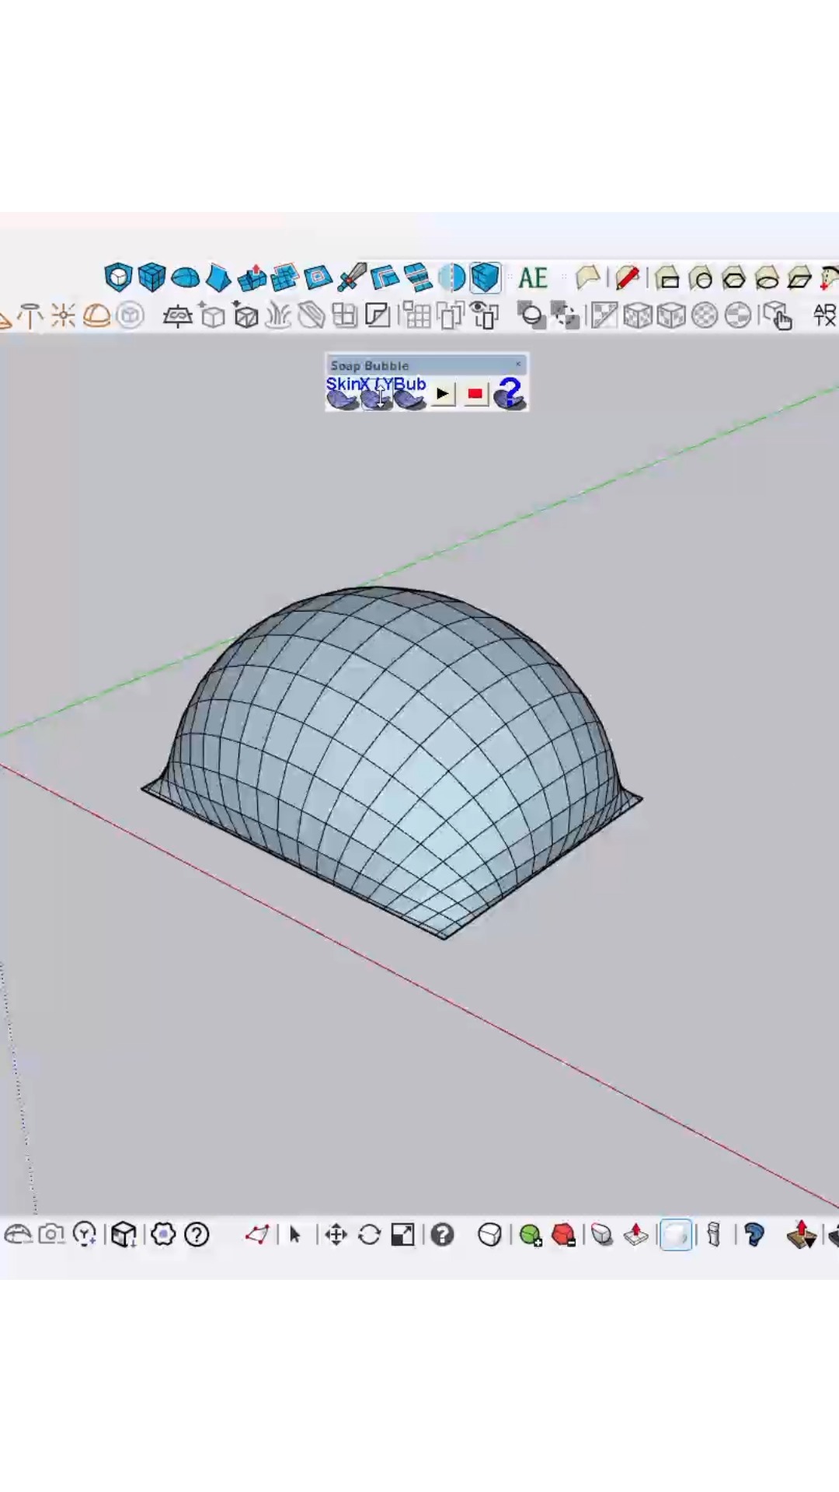Click the blue square frame icon
Viewport: 839px width, 1492px height.
[319, 277]
